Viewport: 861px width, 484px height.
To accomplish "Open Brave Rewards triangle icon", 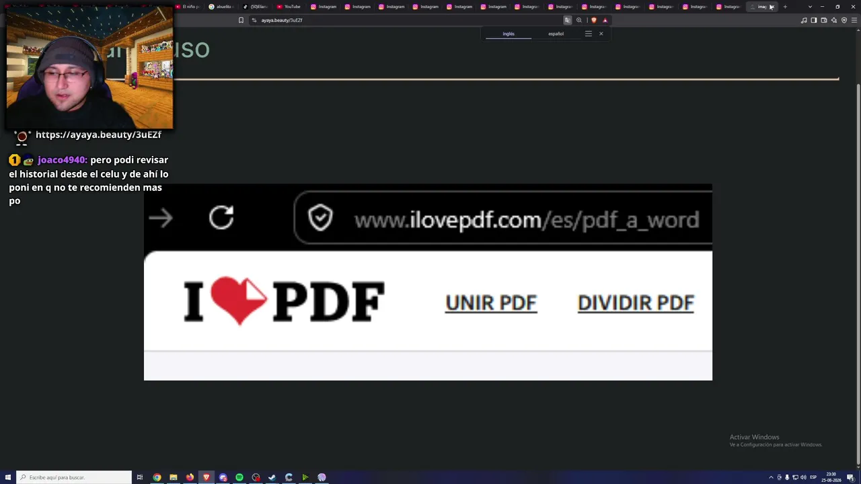I will (x=605, y=20).
